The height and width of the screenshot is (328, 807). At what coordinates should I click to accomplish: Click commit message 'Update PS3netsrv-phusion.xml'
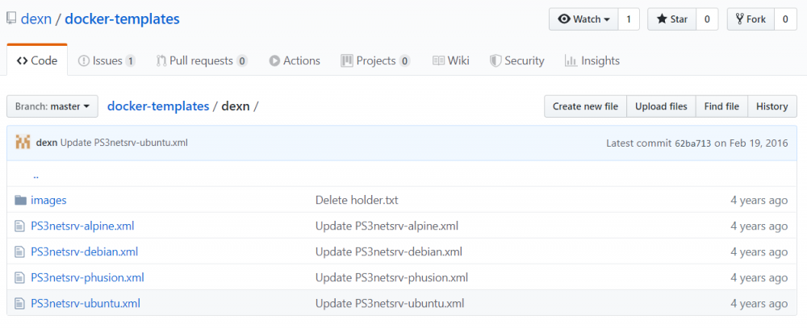(391, 277)
